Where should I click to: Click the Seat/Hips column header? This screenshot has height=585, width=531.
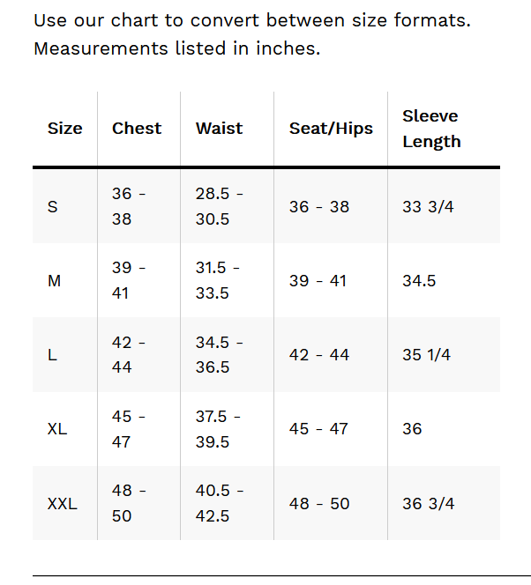click(331, 129)
